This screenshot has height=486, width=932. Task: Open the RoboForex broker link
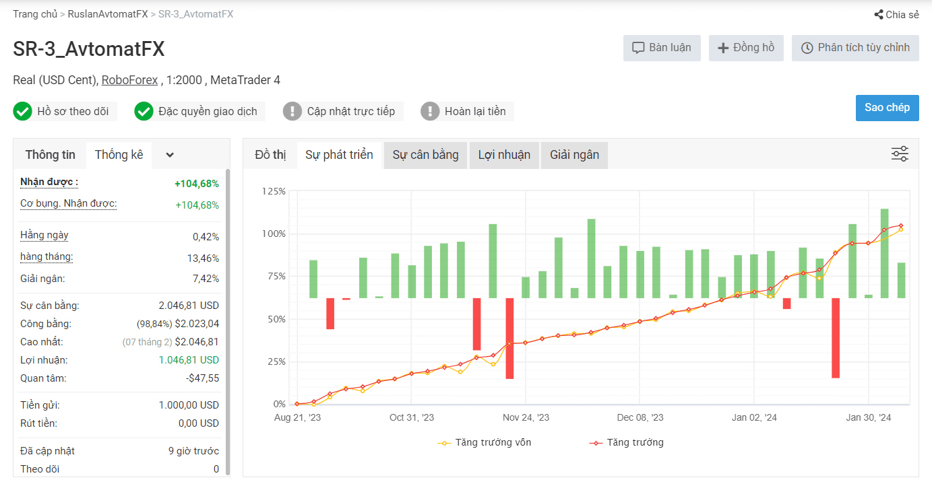pyautogui.click(x=129, y=80)
